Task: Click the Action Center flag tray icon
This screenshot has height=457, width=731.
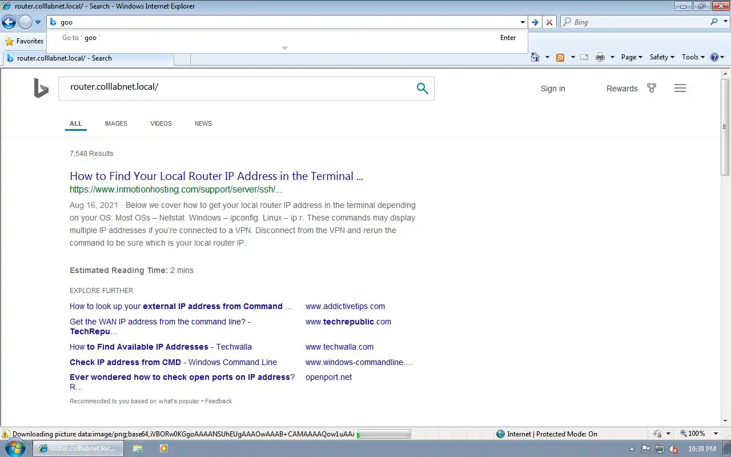Action: click(x=646, y=449)
